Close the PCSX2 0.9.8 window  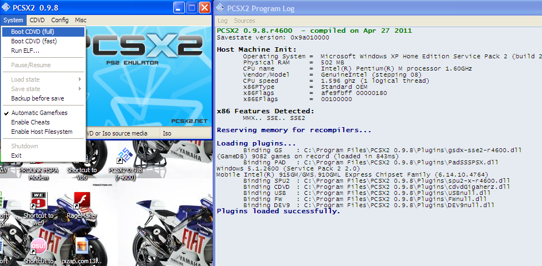click(204, 8)
